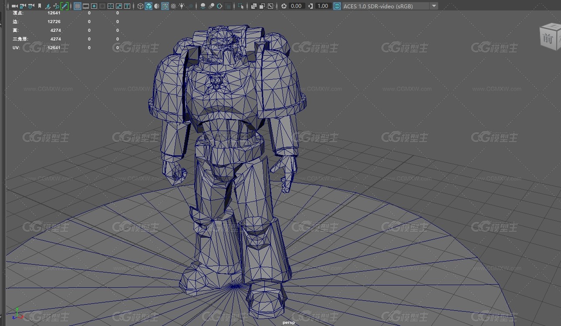Click the Select Camera icon
Screen dimensions: 561x326
15,6
